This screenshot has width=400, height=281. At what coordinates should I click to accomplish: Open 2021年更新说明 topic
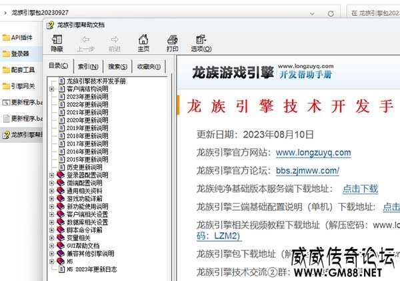pyautogui.click(x=87, y=112)
